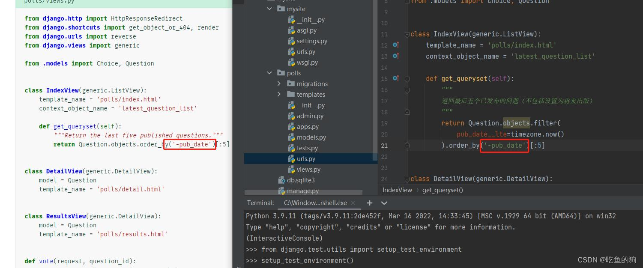The height and width of the screenshot is (268, 643).
Task: Click 'class ResultsView(generic.DetailView):' in docs
Action: [93, 216]
